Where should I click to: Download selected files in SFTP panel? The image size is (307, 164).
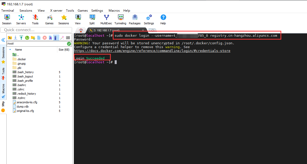15,38
